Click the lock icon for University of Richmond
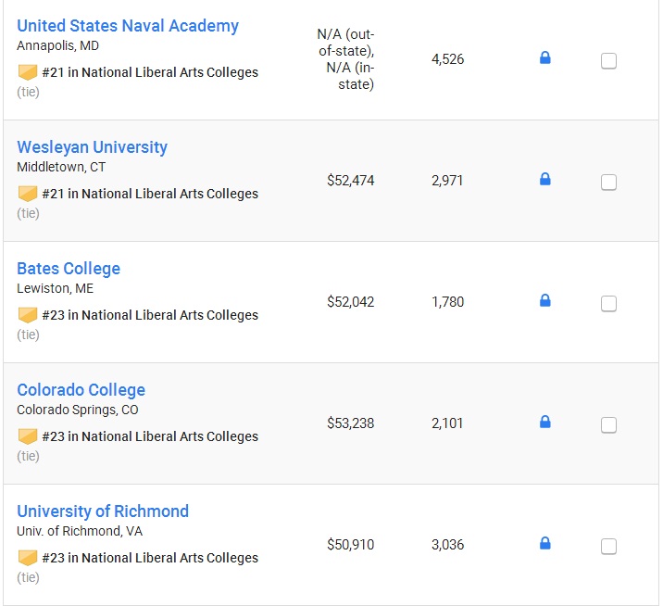 coord(545,543)
